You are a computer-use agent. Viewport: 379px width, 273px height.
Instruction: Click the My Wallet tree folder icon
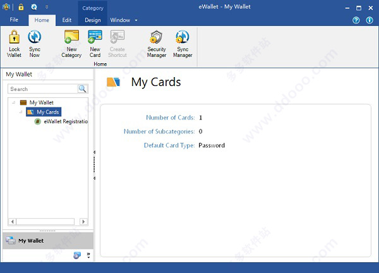[23, 102]
